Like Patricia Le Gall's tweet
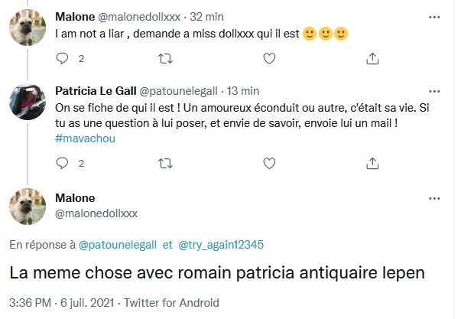The height and width of the screenshot is (319, 461). (x=268, y=162)
